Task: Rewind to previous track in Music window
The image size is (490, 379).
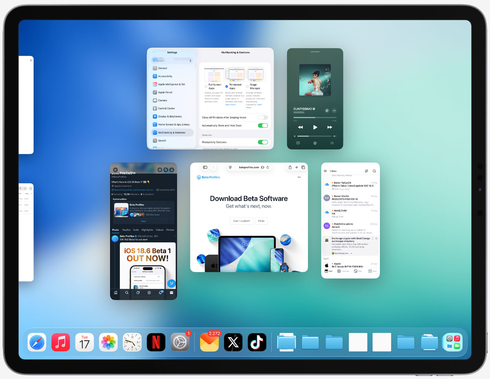Action: pos(300,127)
